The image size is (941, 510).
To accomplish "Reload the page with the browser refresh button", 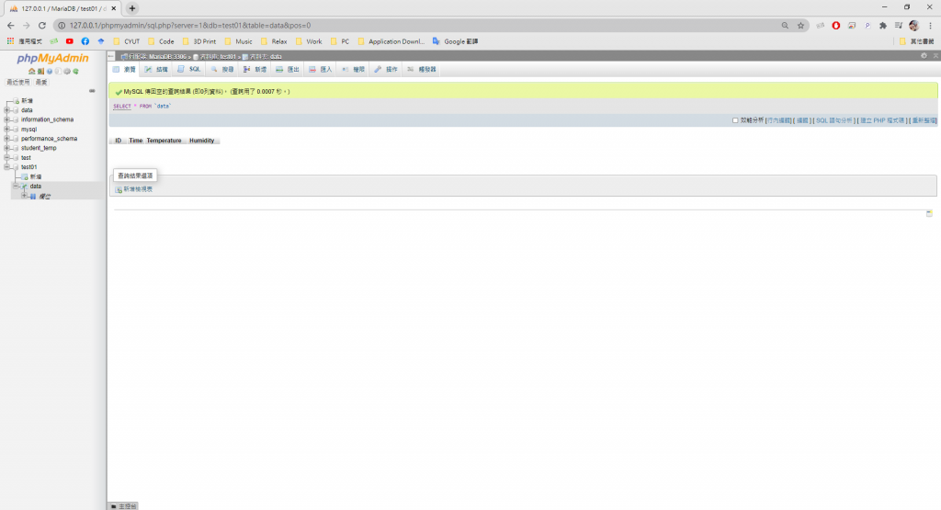I will [x=42, y=25].
